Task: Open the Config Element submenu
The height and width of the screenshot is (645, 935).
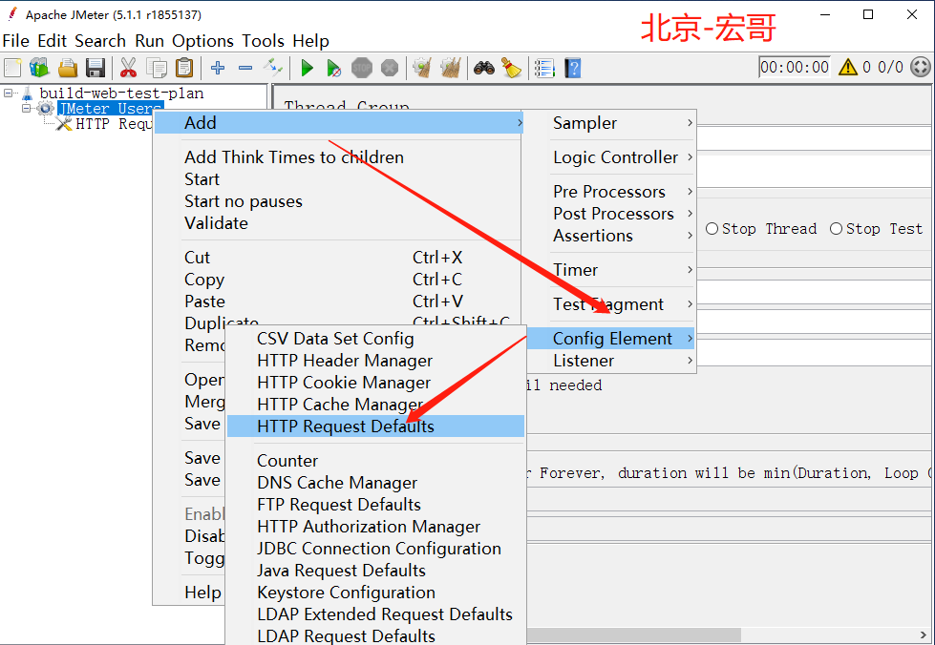Action: pyautogui.click(x=611, y=339)
